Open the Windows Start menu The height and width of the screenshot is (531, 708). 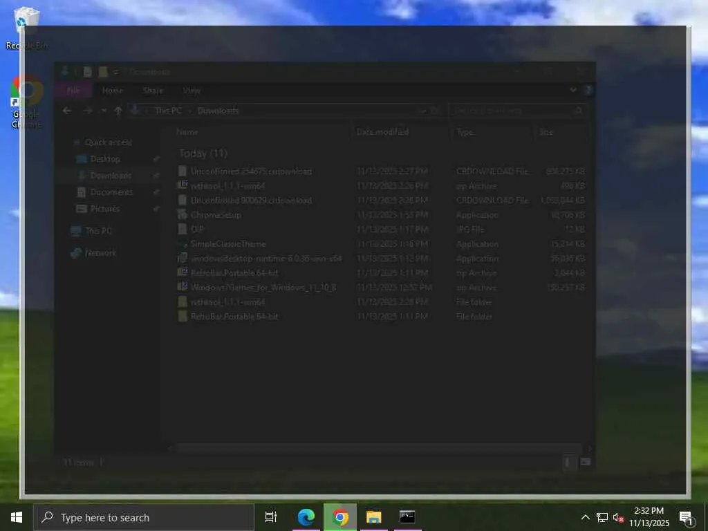click(x=17, y=517)
